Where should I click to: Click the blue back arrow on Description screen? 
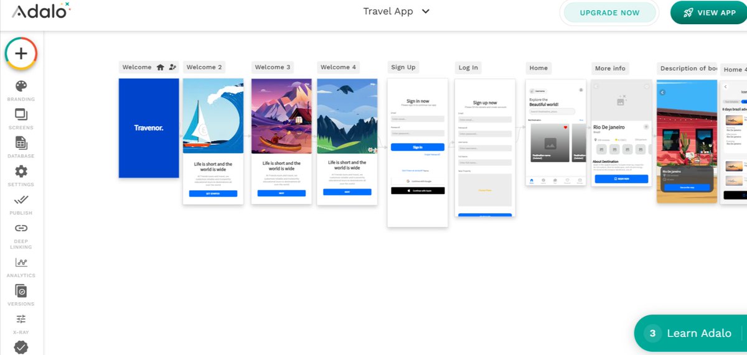coord(662,92)
